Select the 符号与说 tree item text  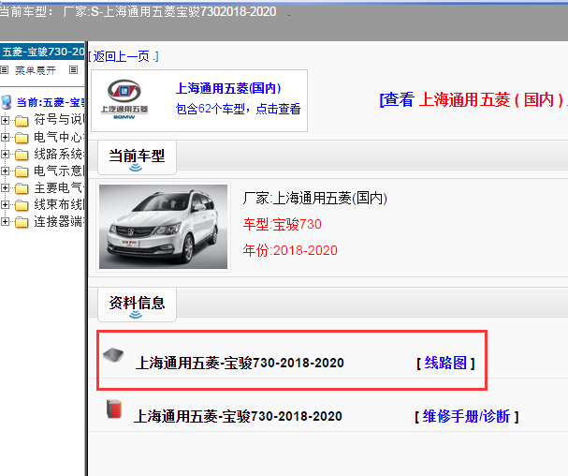[59, 119]
